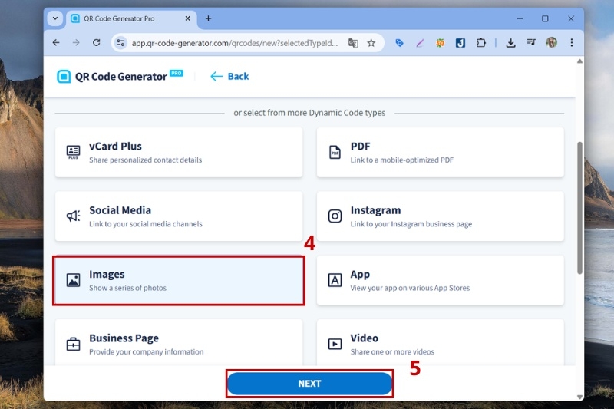Click the page vertical scrollbar thumb
This screenshot has width=614, height=409.
pos(579,208)
